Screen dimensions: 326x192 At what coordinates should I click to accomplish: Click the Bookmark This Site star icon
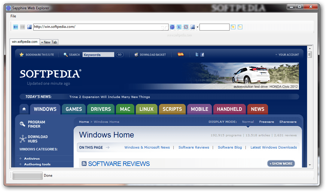[x=22, y=55]
